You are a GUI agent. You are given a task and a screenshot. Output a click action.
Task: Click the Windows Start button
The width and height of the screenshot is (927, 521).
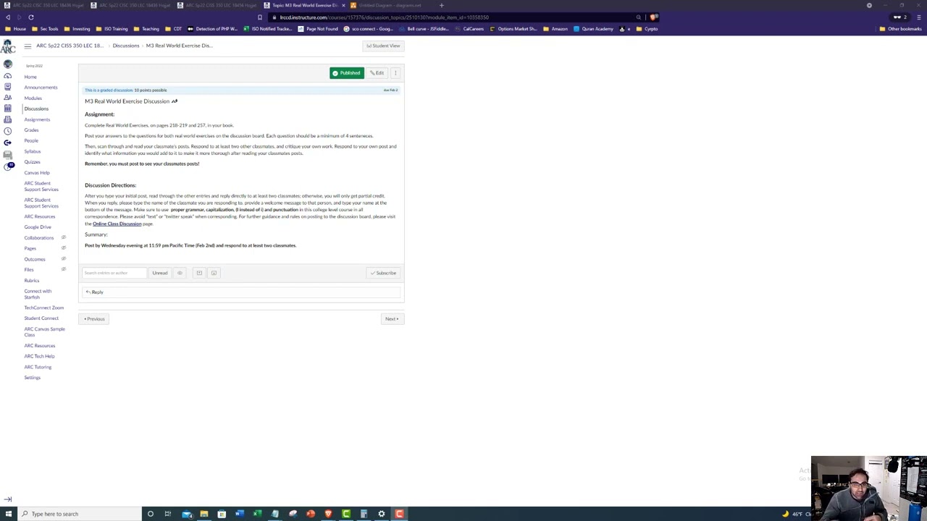click(x=8, y=514)
